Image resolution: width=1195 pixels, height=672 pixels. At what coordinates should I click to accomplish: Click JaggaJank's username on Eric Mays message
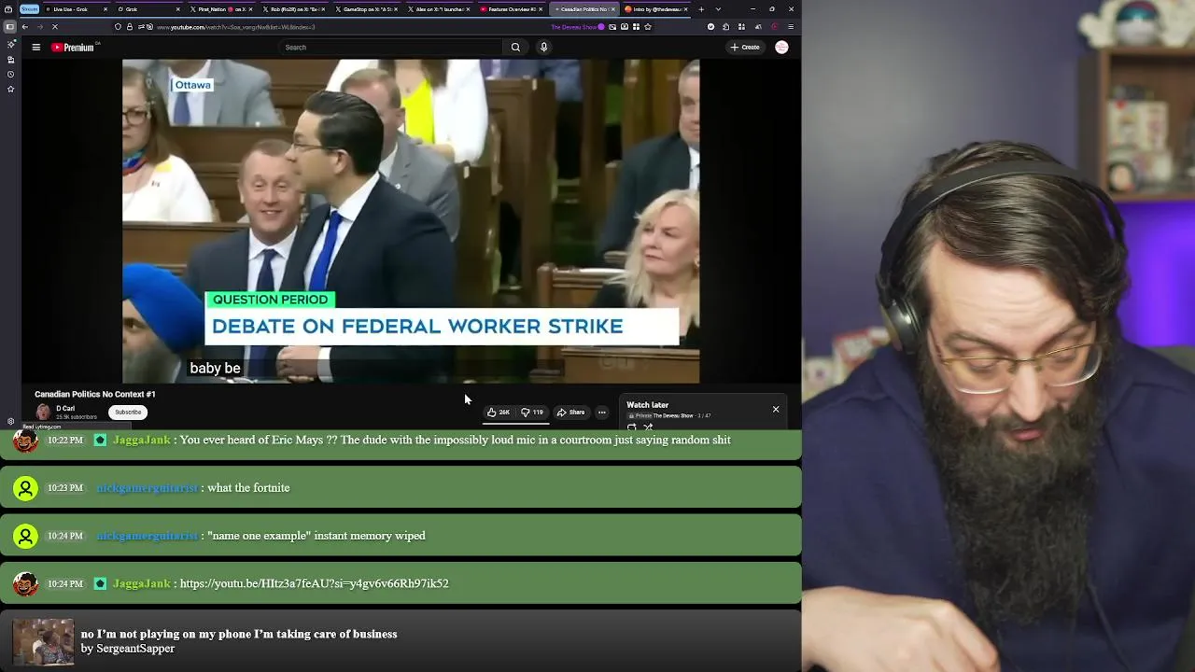pos(142,440)
